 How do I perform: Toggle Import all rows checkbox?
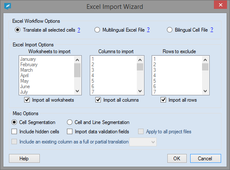click(x=163, y=100)
